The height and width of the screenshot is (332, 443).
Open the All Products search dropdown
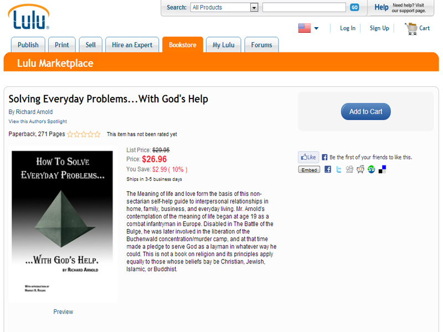(224, 7)
